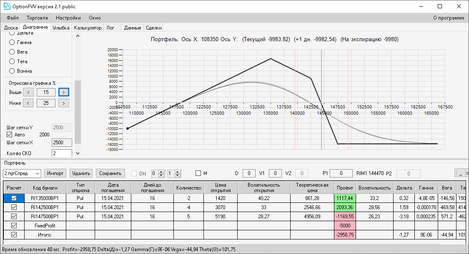Click the V1 value input field
The width and height of the screenshot is (469, 254).
pos(275,173)
